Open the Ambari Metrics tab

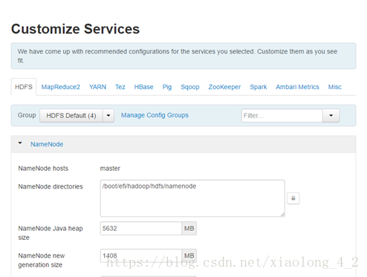click(x=297, y=87)
